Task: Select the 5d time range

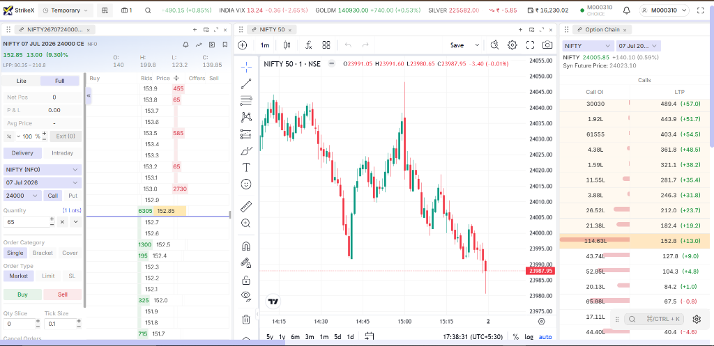Action: click(337, 337)
